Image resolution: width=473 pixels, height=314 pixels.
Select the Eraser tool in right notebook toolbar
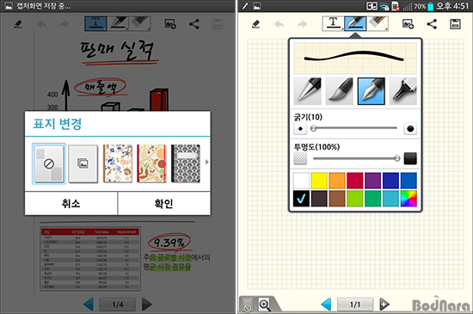click(378, 23)
